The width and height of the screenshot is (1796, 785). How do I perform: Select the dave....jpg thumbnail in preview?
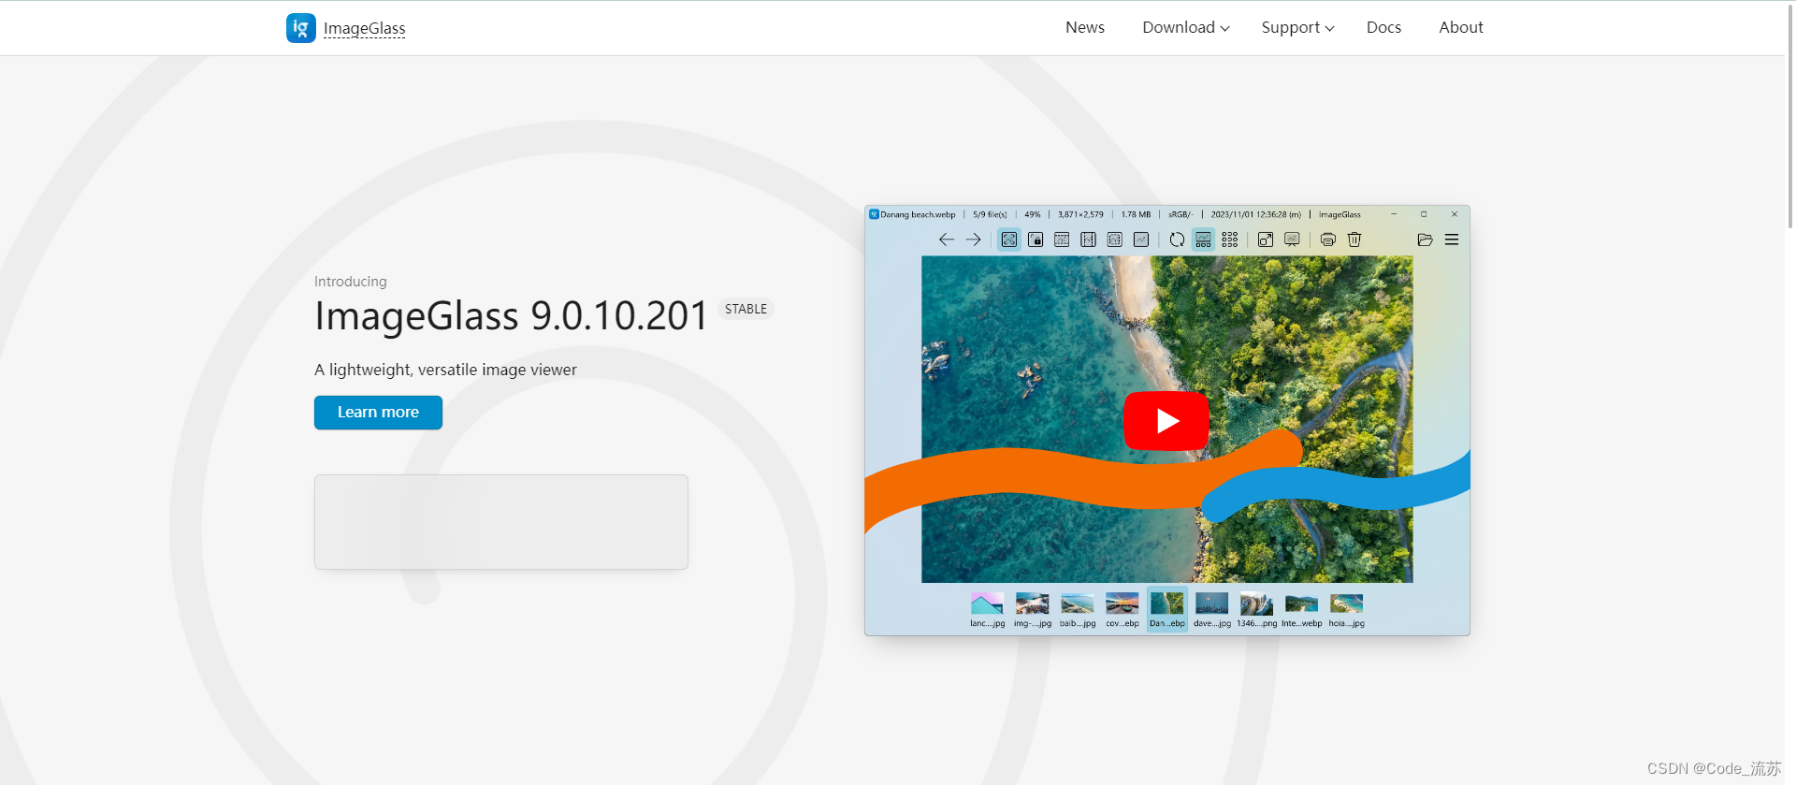click(x=1211, y=609)
